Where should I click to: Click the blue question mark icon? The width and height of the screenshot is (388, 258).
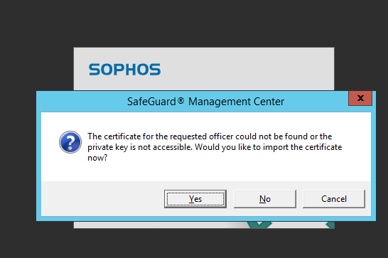click(x=70, y=142)
